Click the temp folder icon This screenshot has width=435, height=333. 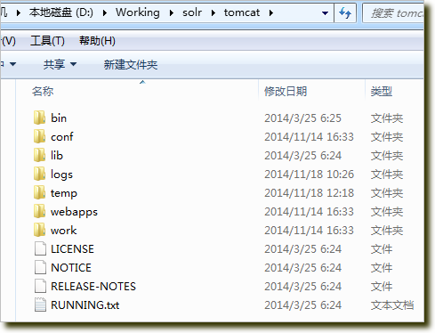[x=39, y=192]
